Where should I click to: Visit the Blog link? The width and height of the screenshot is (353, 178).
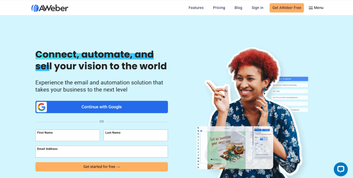point(239,8)
